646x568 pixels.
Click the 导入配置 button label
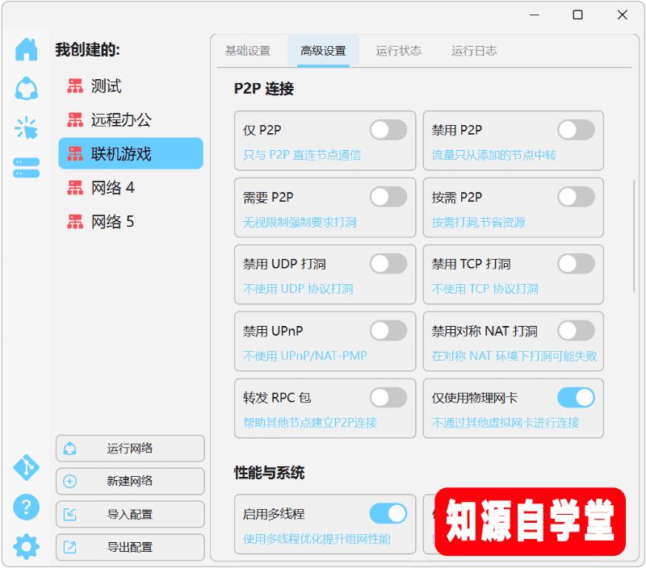tap(130, 514)
